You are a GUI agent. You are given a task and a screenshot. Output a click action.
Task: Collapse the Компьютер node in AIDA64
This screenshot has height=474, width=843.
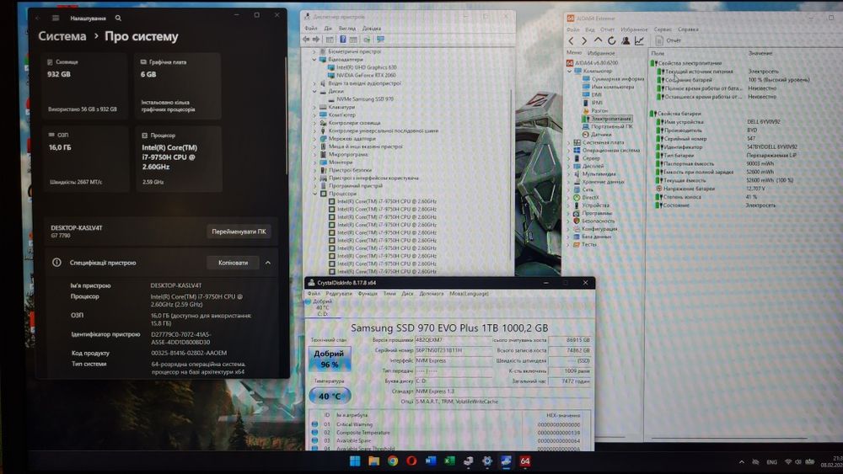coord(569,71)
